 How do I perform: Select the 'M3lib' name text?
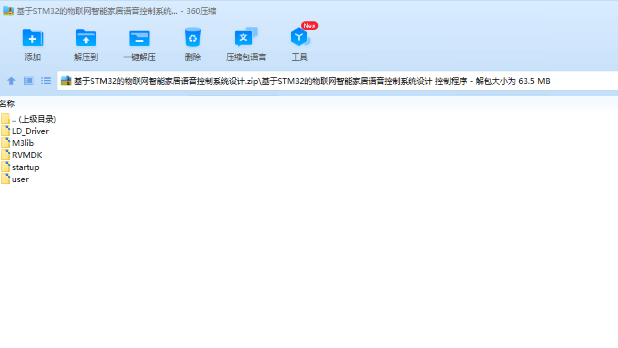pos(23,143)
